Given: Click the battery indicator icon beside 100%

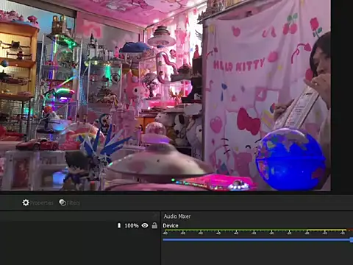Looking at the screenshot, I should click(119, 225).
